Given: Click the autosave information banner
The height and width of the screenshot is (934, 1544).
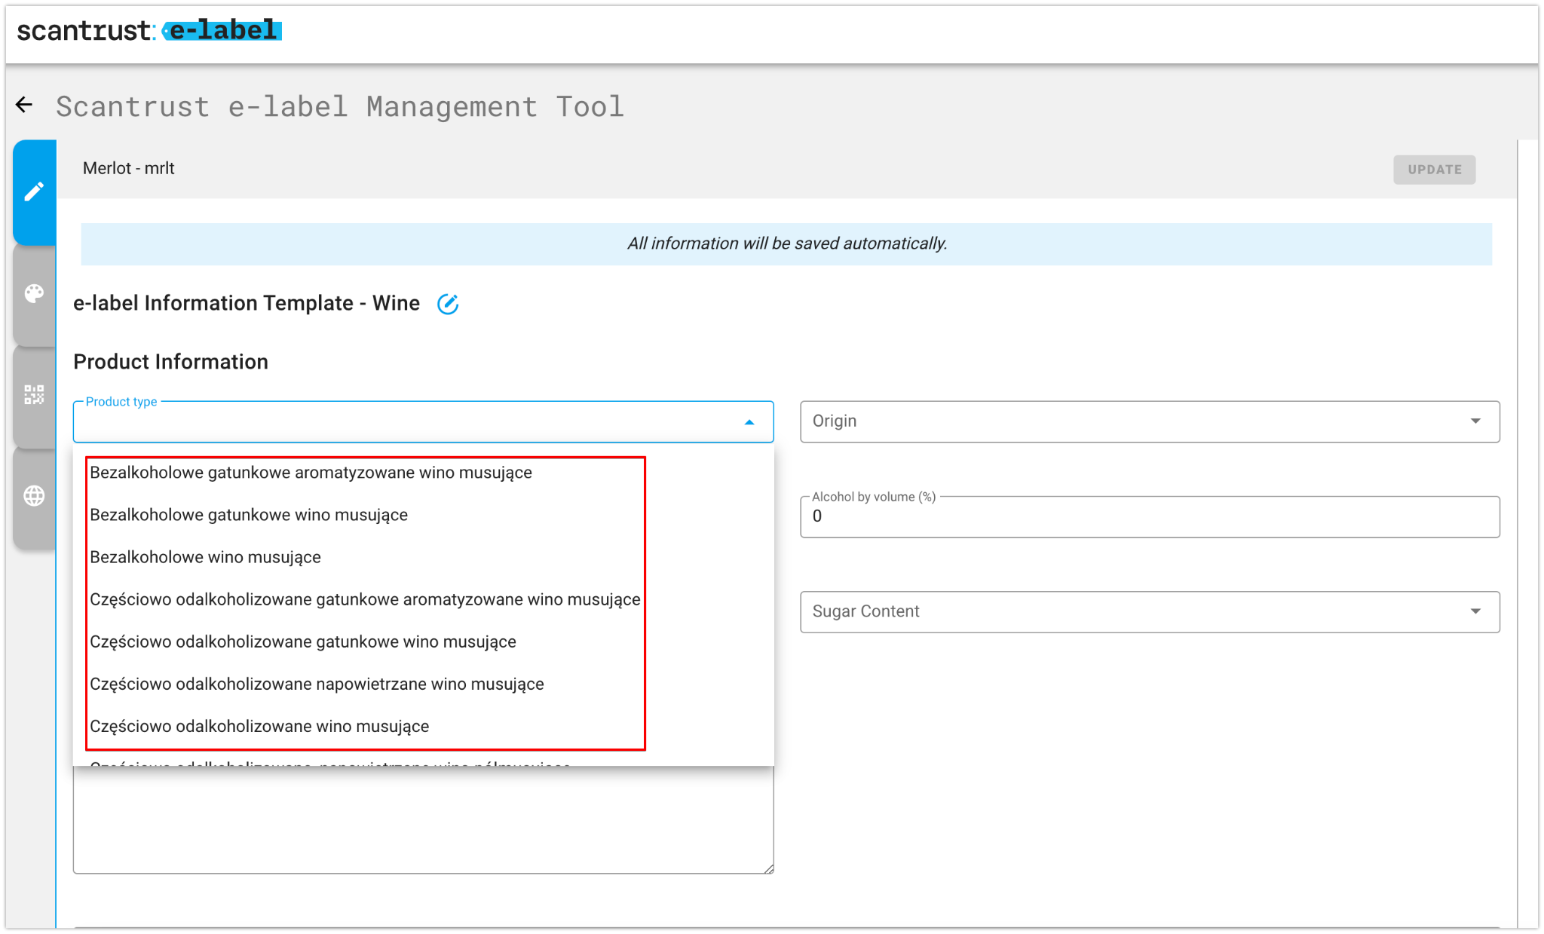Looking at the screenshot, I should pyautogui.click(x=786, y=244).
